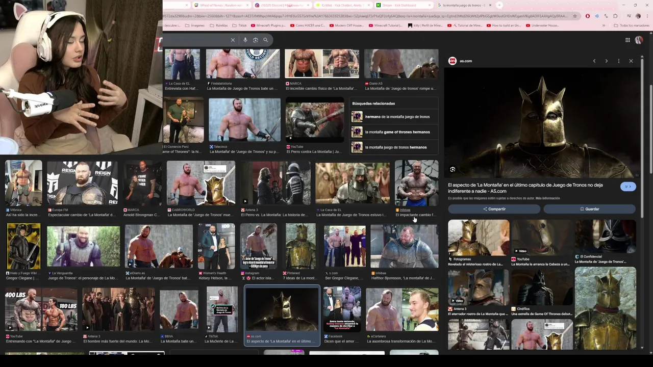Open the as.com source link in preview

click(x=466, y=61)
